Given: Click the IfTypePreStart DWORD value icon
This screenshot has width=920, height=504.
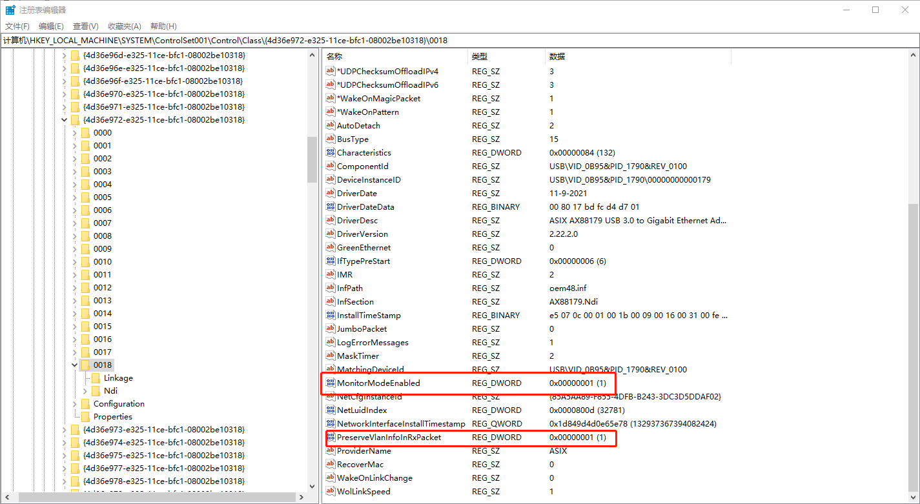Looking at the screenshot, I should click(x=331, y=261).
